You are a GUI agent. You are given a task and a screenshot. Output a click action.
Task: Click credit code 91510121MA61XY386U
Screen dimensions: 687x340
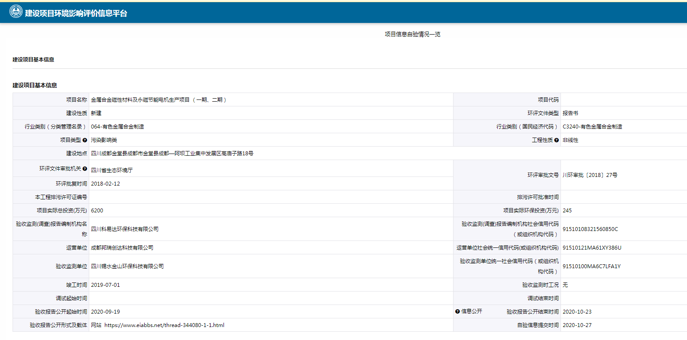click(592, 248)
